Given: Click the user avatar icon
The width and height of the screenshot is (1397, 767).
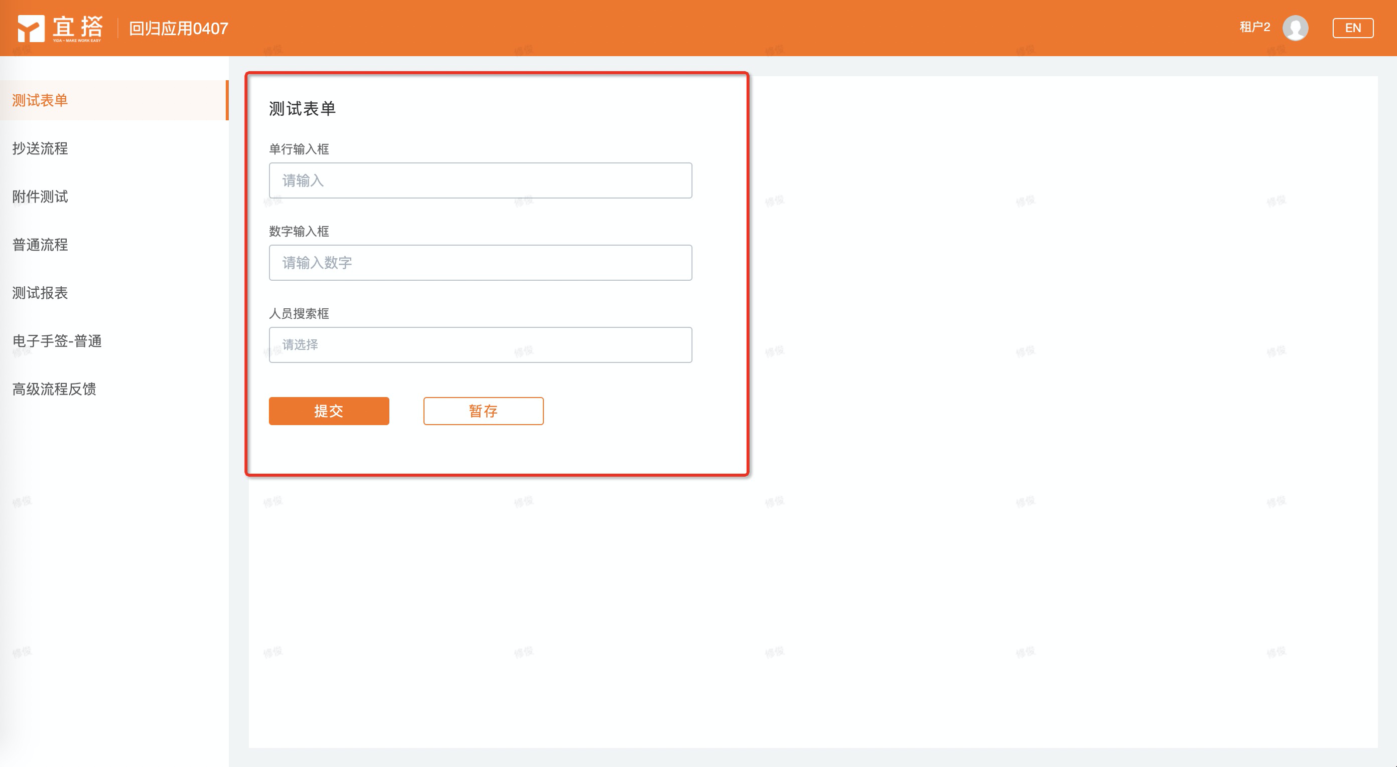Looking at the screenshot, I should click(1295, 28).
